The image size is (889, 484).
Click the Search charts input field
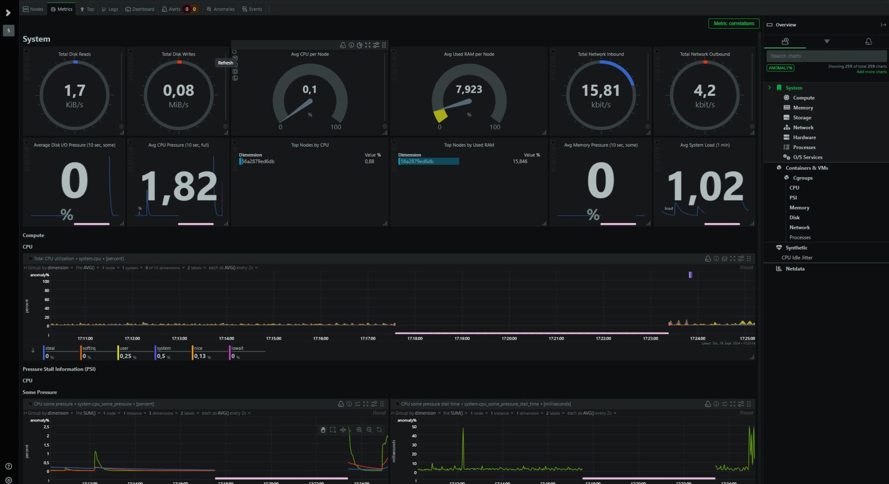pyautogui.click(x=826, y=56)
